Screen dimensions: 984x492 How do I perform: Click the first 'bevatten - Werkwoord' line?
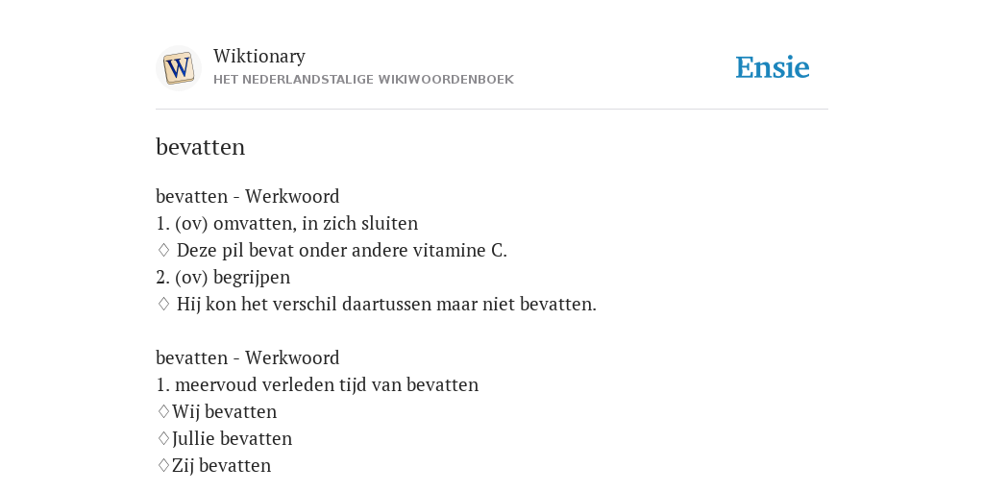pos(247,196)
